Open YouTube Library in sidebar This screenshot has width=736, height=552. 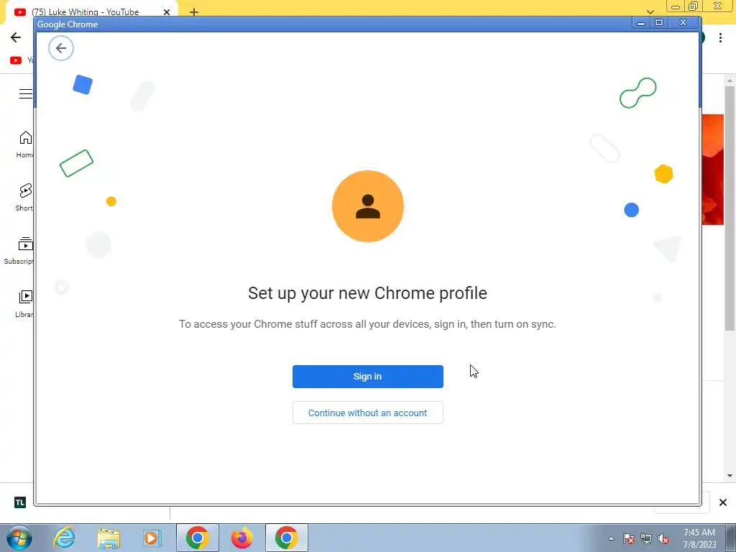pyautogui.click(x=24, y=304)
